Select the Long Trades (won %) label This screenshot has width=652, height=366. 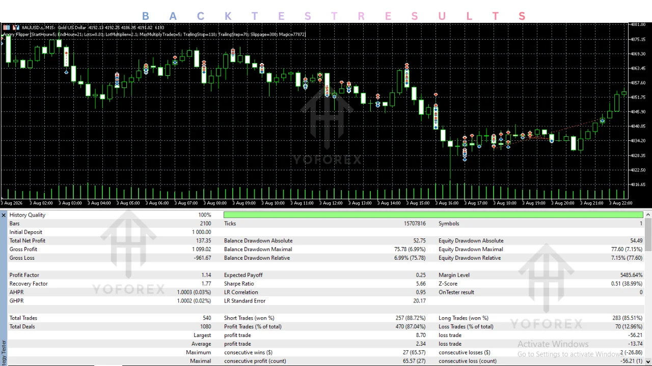(x=464, y=319)
